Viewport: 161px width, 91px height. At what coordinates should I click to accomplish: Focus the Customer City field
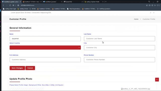coord(119,48)
